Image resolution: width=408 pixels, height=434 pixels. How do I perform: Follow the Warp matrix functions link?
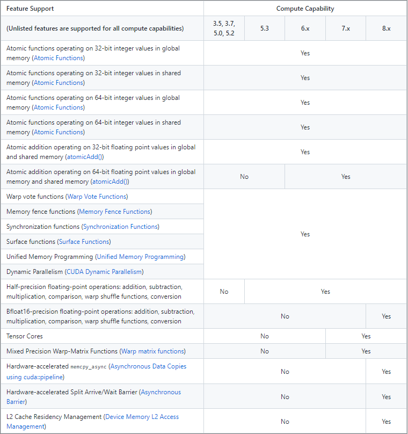152,351
